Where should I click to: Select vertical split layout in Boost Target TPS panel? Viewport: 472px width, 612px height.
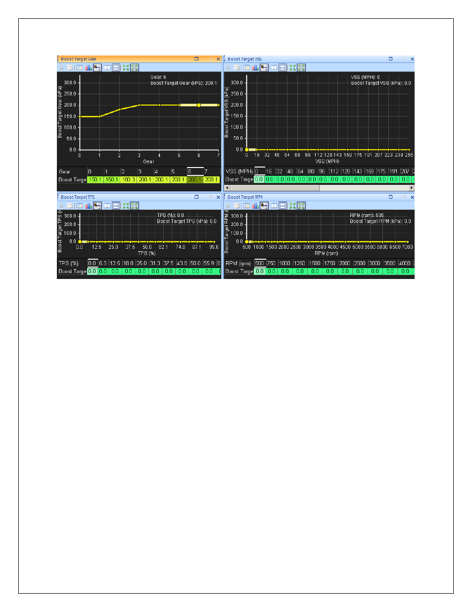click(107, 206)
